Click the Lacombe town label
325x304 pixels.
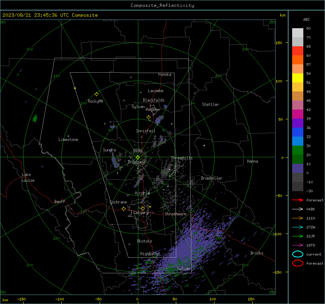156,91
